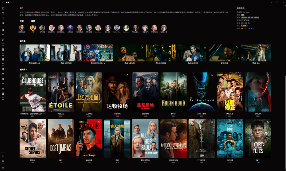This screenshot has width=286, height=171.
Task: Star the 过度修正 poster
Action: point(240,75)
